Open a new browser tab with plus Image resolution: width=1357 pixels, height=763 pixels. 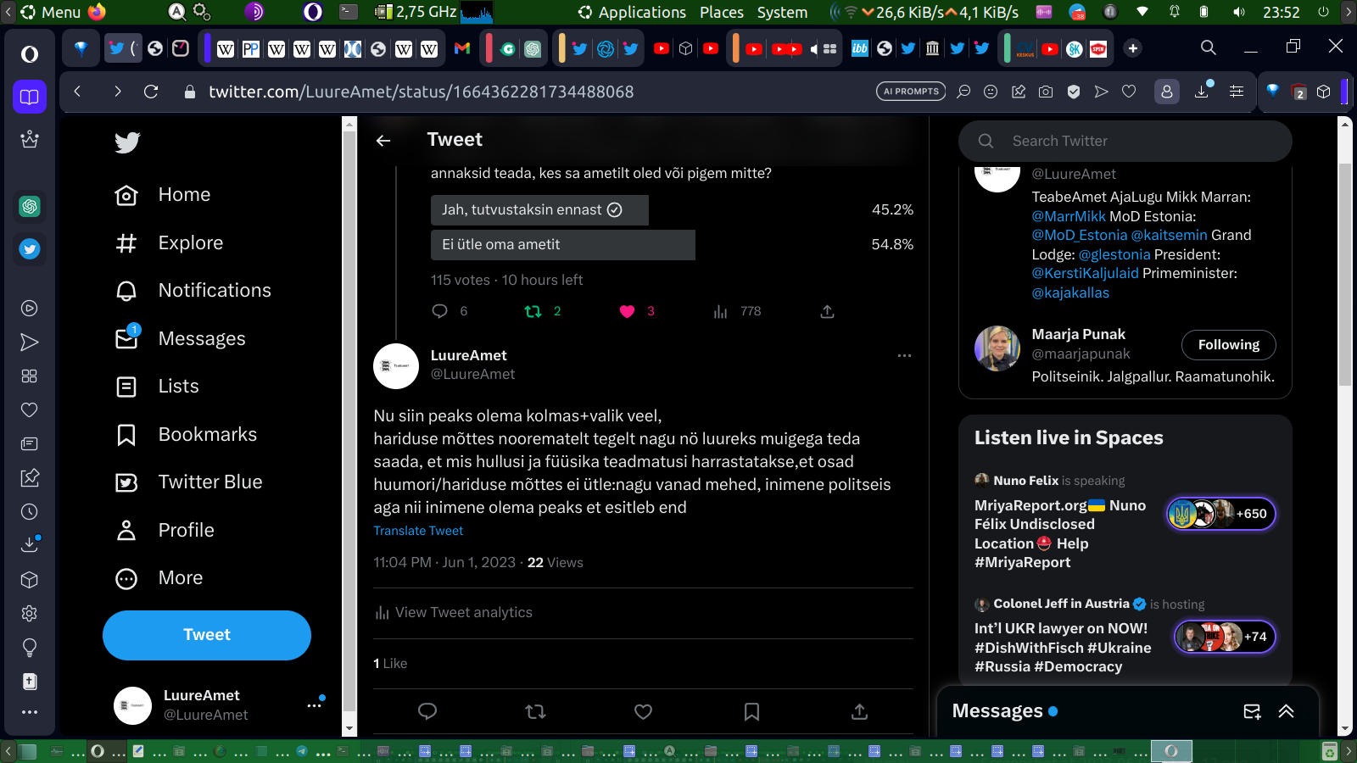[1133, 48]
